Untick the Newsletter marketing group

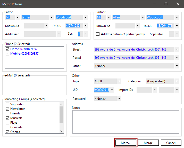tap(7, 109)
